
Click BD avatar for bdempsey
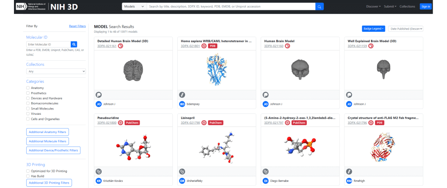182,104
